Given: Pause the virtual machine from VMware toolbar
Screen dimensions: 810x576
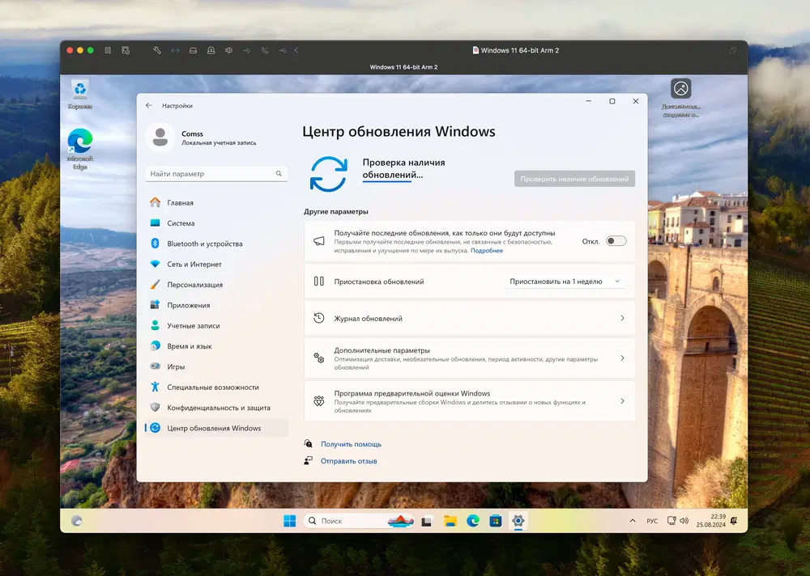Looking at the screenshot, I should 108,50.
